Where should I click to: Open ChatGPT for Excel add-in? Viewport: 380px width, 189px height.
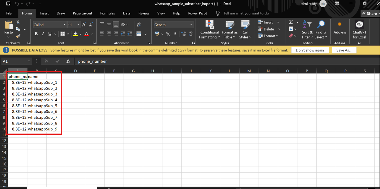coord(359,30)
